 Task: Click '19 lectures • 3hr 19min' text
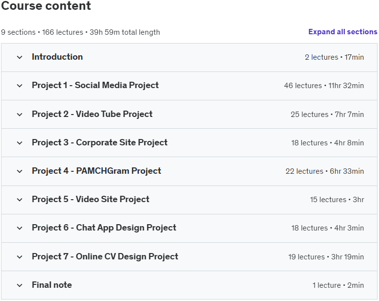pyautogui.click(x=326, y=257)
